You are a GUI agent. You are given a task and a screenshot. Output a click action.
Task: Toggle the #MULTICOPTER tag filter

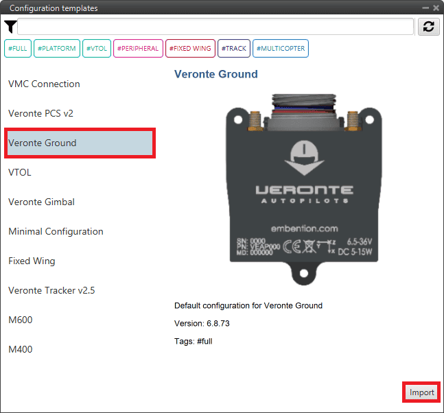[281, 49]
